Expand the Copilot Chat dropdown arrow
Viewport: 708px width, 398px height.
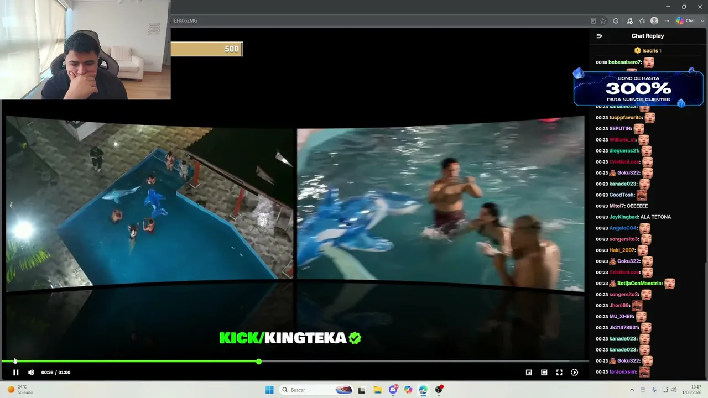pyautogui.click(x=701, y=21)
